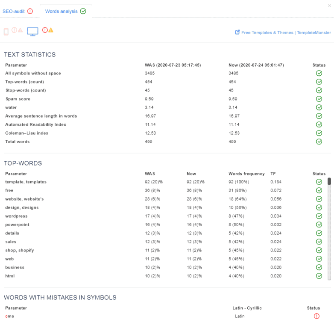
Task: Click the status checkmark for the html row
Action: click(x=319, y=276)
